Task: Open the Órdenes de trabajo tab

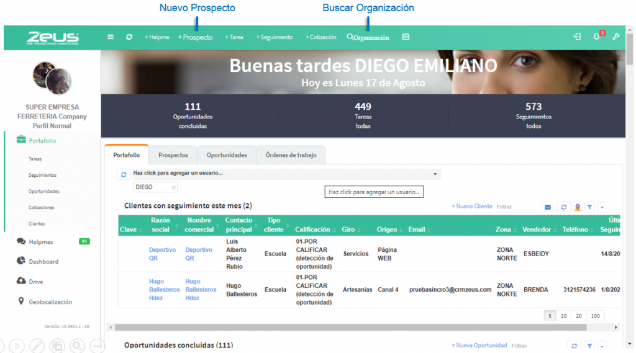Action: pos(291,155)
